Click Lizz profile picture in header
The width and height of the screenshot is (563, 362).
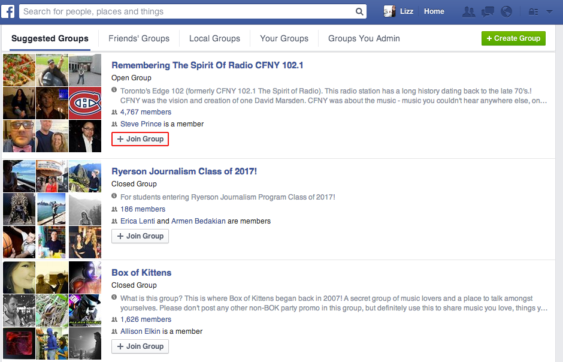(x=389, y=11)
